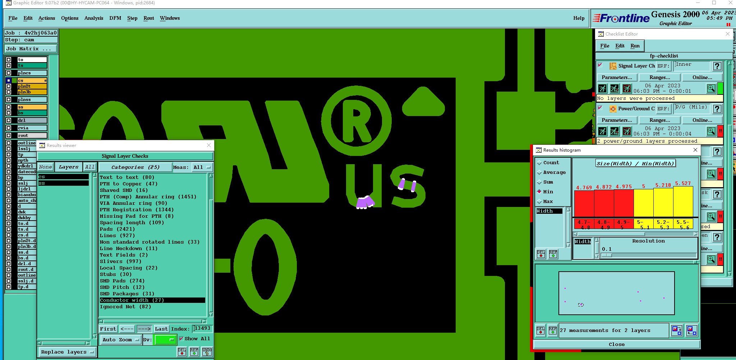This screenshot has width=736, height=360.
Task: Click results magnifier in third checklist item
Action: coord(711,174)
